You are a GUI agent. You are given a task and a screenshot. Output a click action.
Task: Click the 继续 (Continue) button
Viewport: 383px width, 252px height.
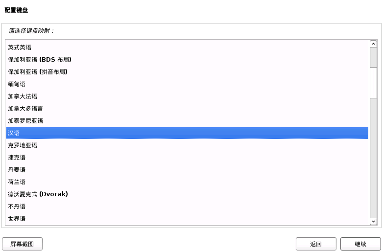click(x=360, y=244)
